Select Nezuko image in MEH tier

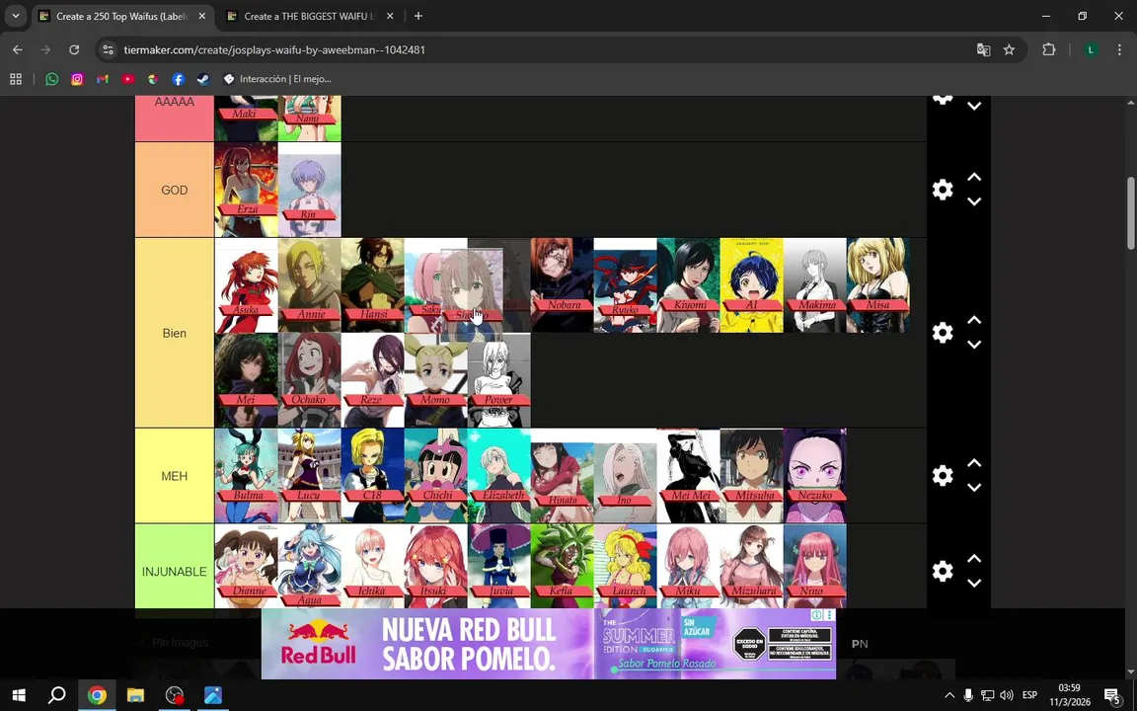tap(814, 476)
